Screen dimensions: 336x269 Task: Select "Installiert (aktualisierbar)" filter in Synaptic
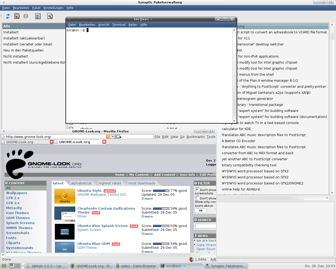tap(24, 38)
